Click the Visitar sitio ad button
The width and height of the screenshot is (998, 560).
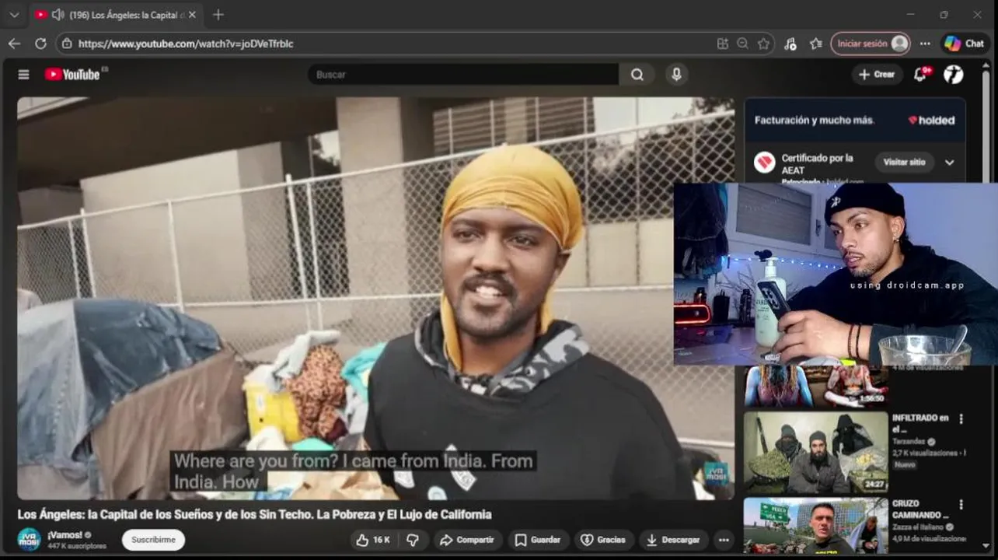pyautogui.click(x=904, y=162)
